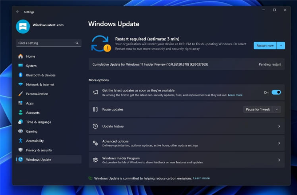
Task: Click the Personalization paintbrush icon
Action: tap(20, 94)
